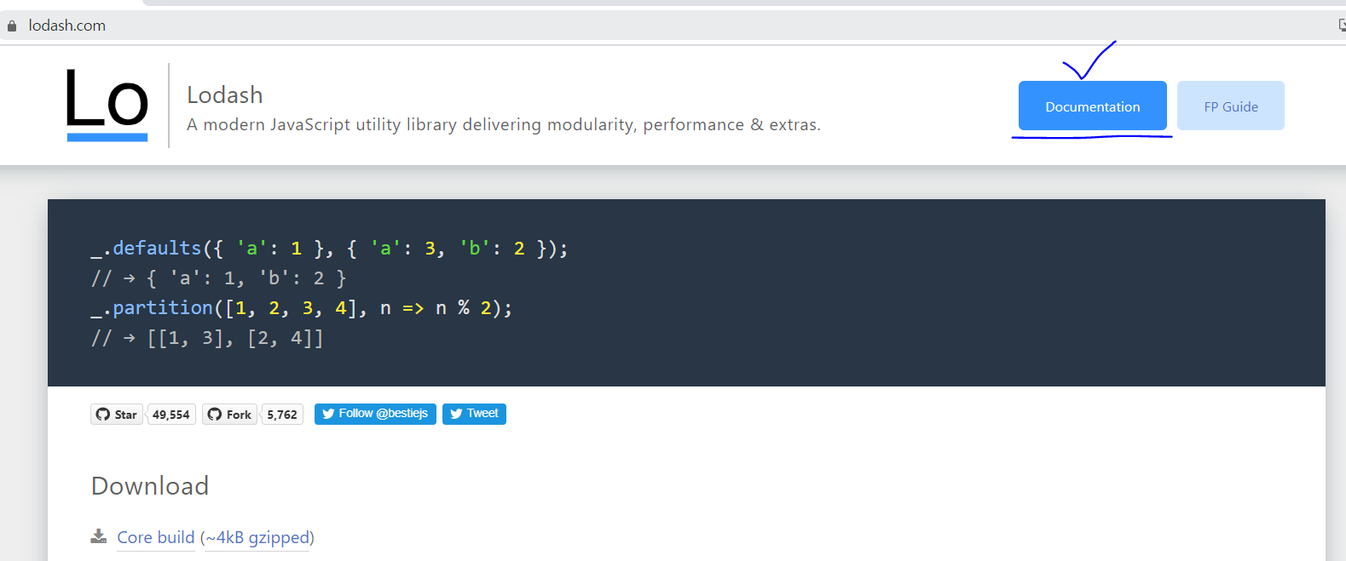Image resolution: width=1346 pixels, height=561 pixels.
Task: Click the (~4kB gzipped) link
Action: point(257,537)
